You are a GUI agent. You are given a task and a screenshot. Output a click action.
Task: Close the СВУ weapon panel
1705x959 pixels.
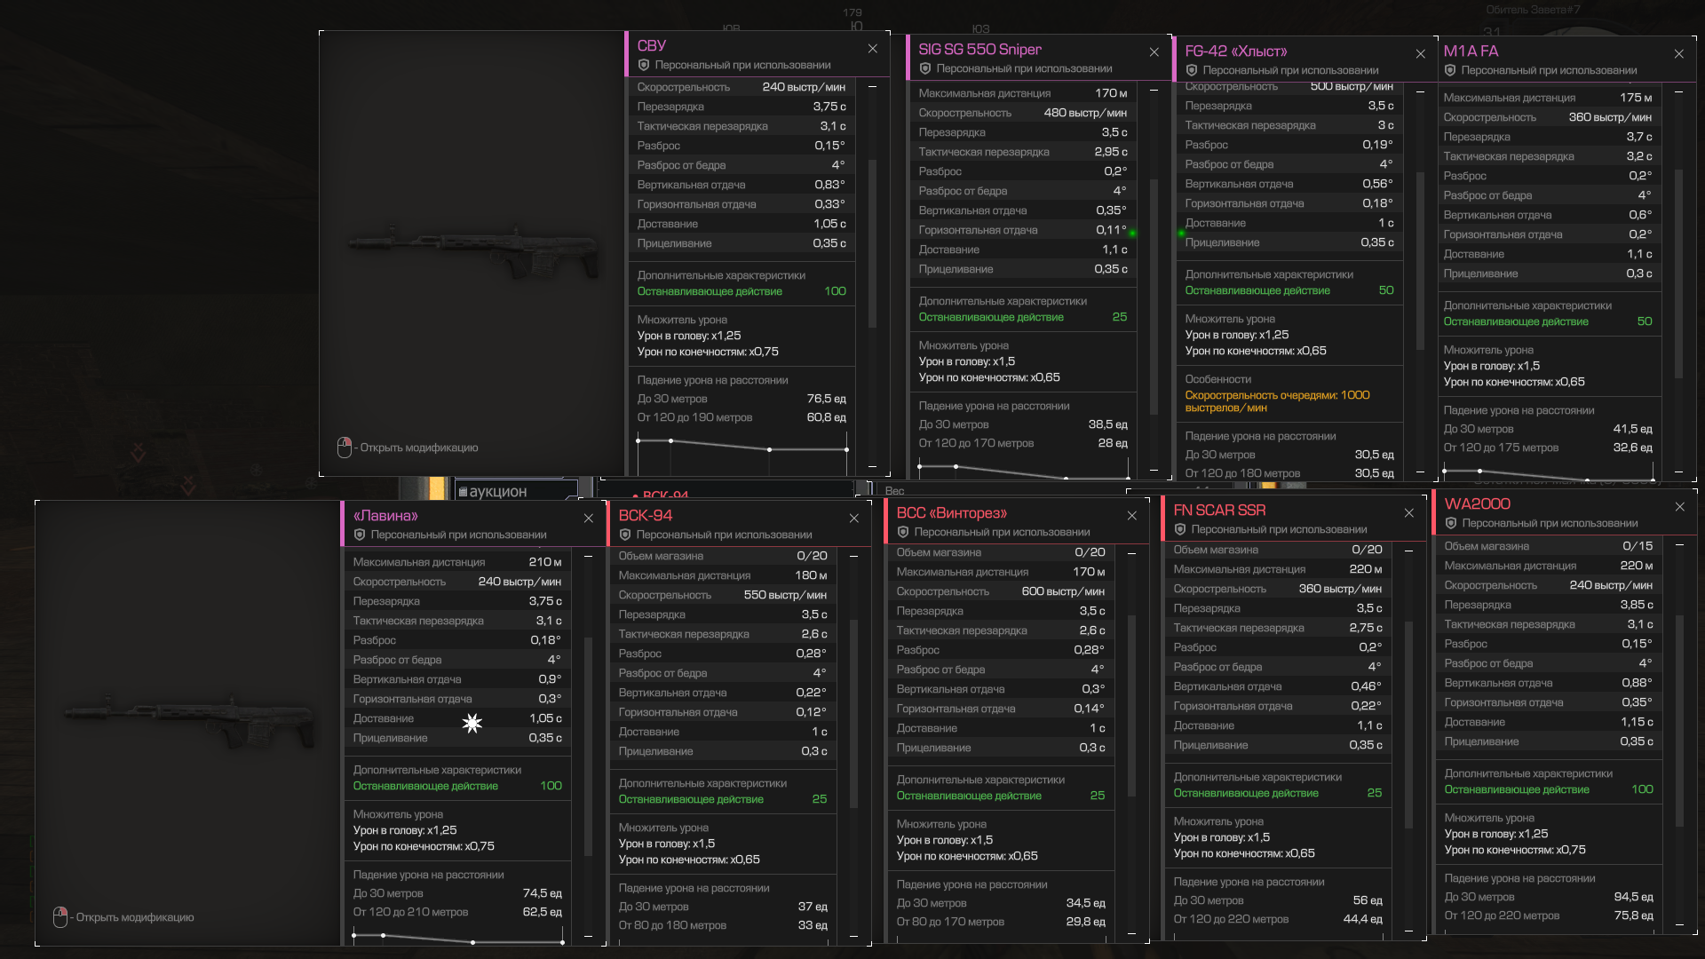(x=873, y=49)
